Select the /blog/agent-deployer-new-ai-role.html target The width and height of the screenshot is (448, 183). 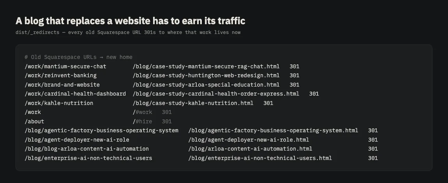[249, 140]
